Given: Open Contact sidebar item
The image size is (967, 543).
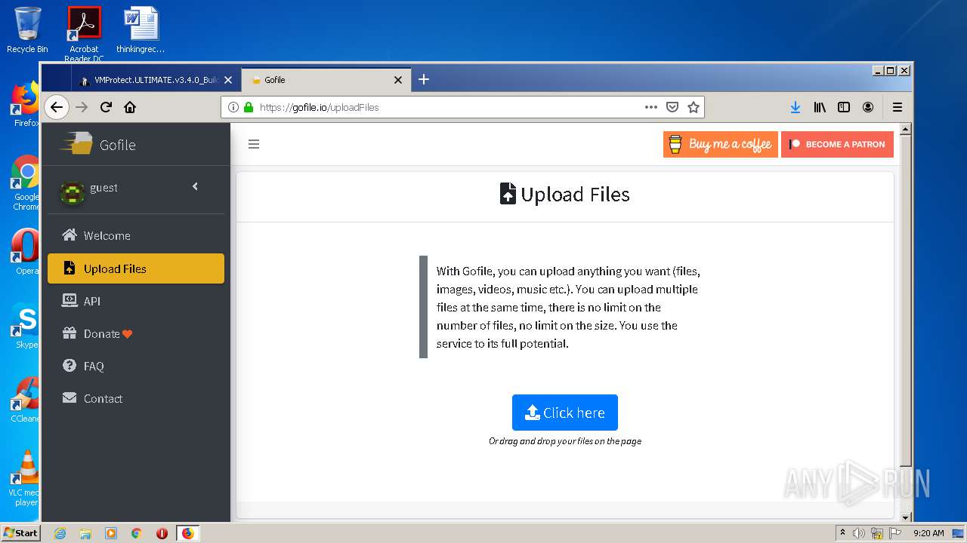Looking at the screenshot, I should tap(136, 398).
